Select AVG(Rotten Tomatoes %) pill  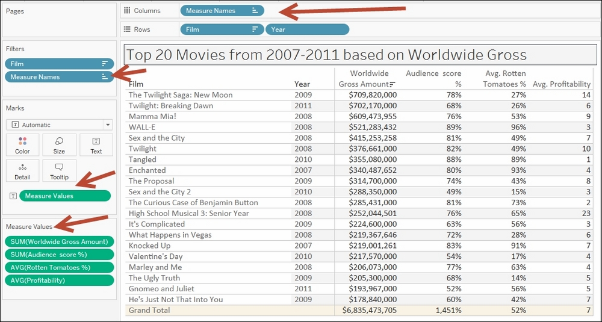[60, 267]
